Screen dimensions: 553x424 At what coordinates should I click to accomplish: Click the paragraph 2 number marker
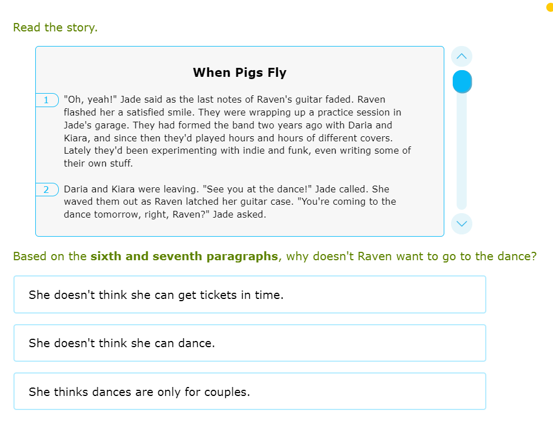click(47, 190)
